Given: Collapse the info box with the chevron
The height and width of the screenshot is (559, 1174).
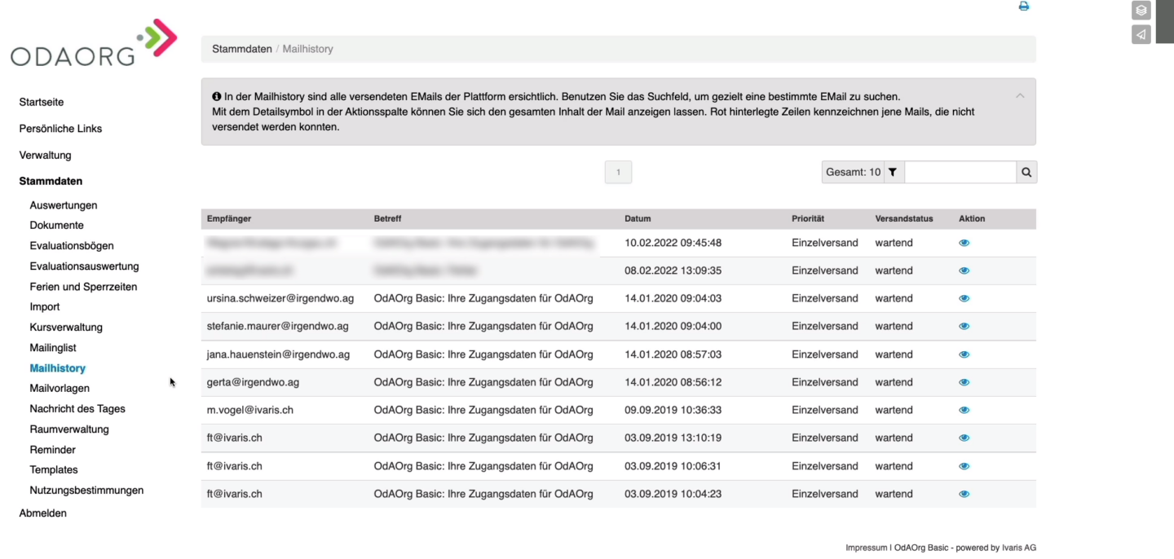Looking at the screenshot, I should (1020, 95).
